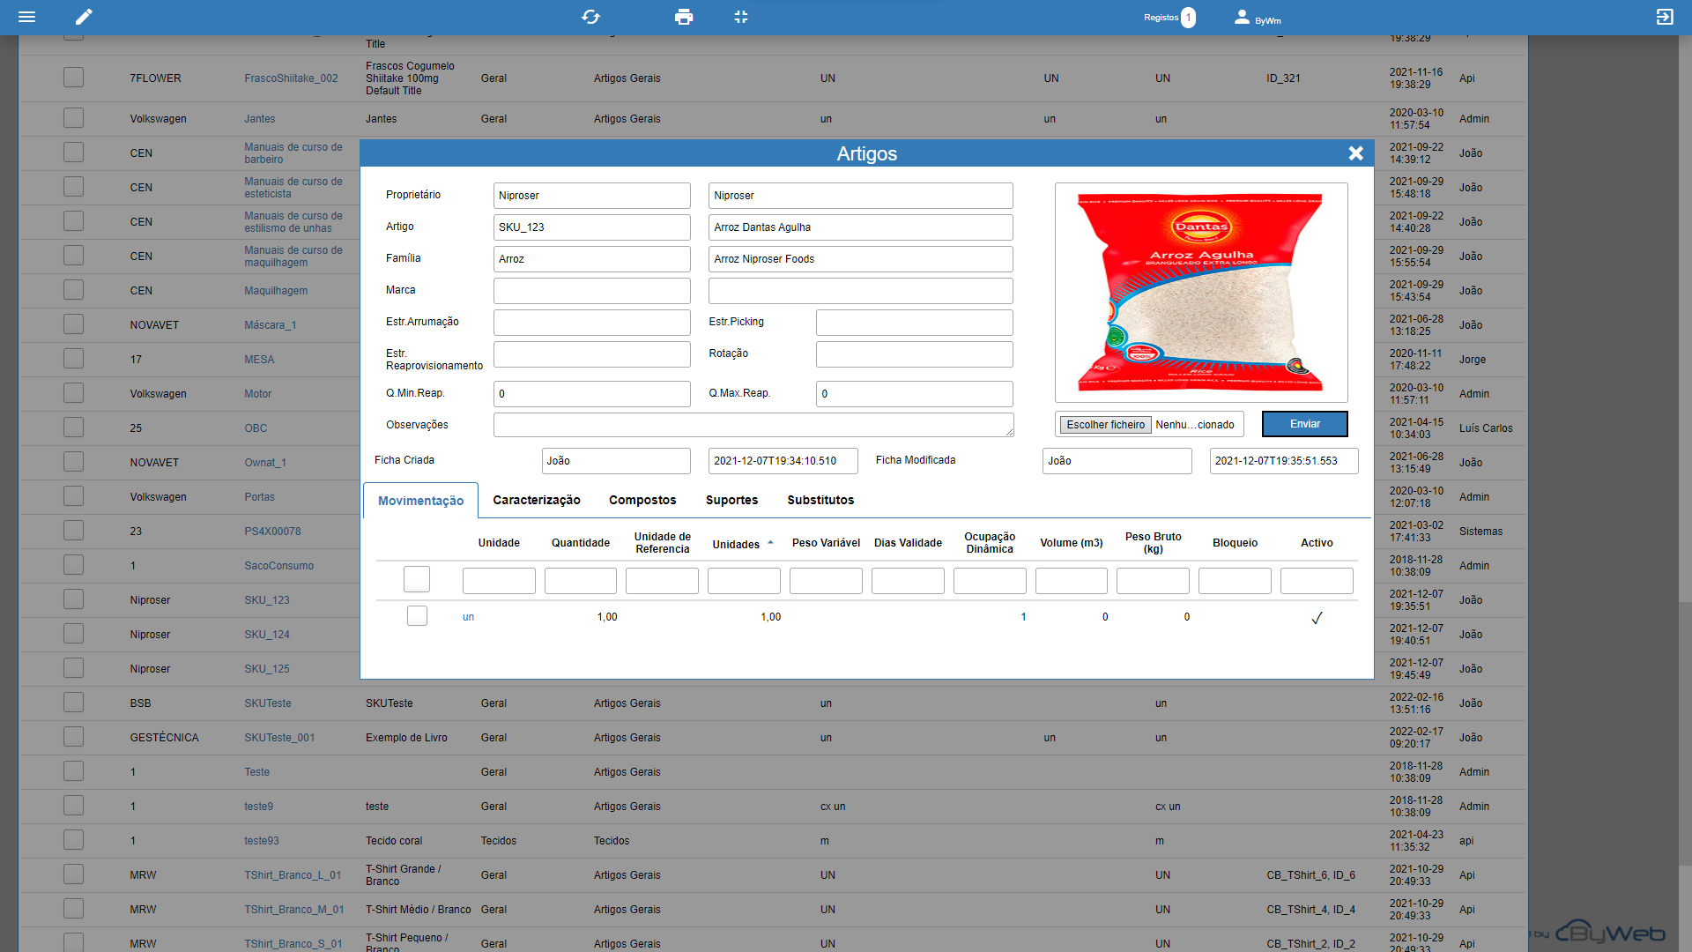Image resolution: width=1692 pixels, height=952 pixels.
Task: Click the pencil edit icon
Action: [84, 17]
